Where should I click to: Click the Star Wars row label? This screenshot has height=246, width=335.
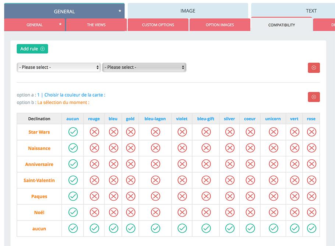[x=39, y=132]
